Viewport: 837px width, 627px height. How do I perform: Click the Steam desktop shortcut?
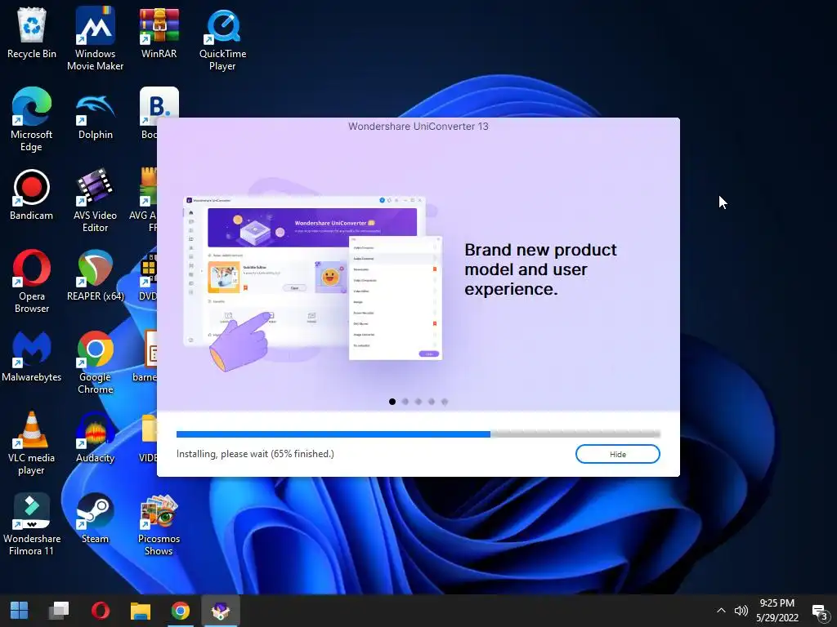click(95, 518)
